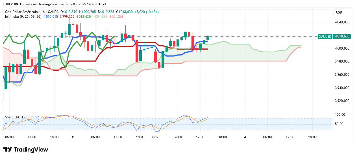
Task: Click the XAUUSD symbol price tag
Action: pyautogui.click(x=325, y=36)
